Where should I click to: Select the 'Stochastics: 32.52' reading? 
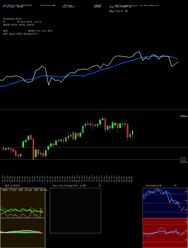coord(12,19)
